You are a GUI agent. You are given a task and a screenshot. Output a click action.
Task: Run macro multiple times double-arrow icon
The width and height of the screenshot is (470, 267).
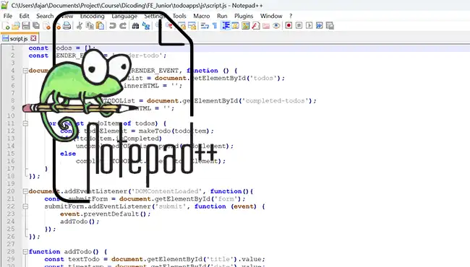click(319, 26)
